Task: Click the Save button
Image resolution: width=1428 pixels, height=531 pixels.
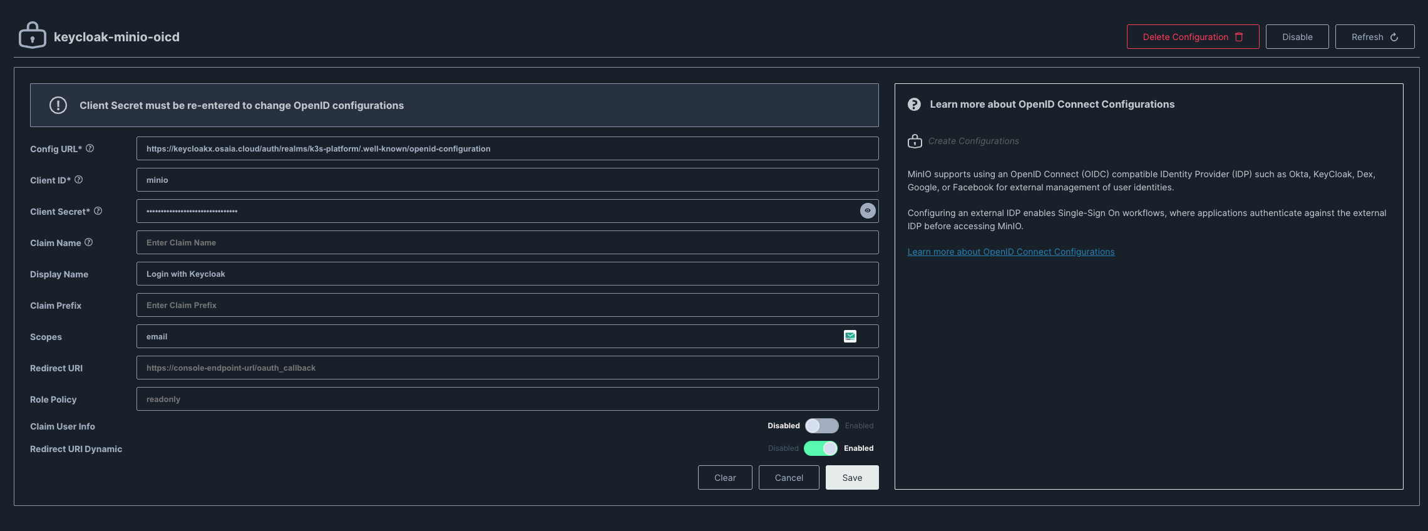Action: pos(852,478)
